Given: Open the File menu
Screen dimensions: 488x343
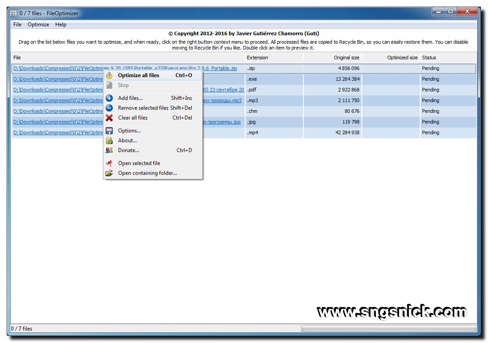Looking at the screenshot, I should [17, 25].
